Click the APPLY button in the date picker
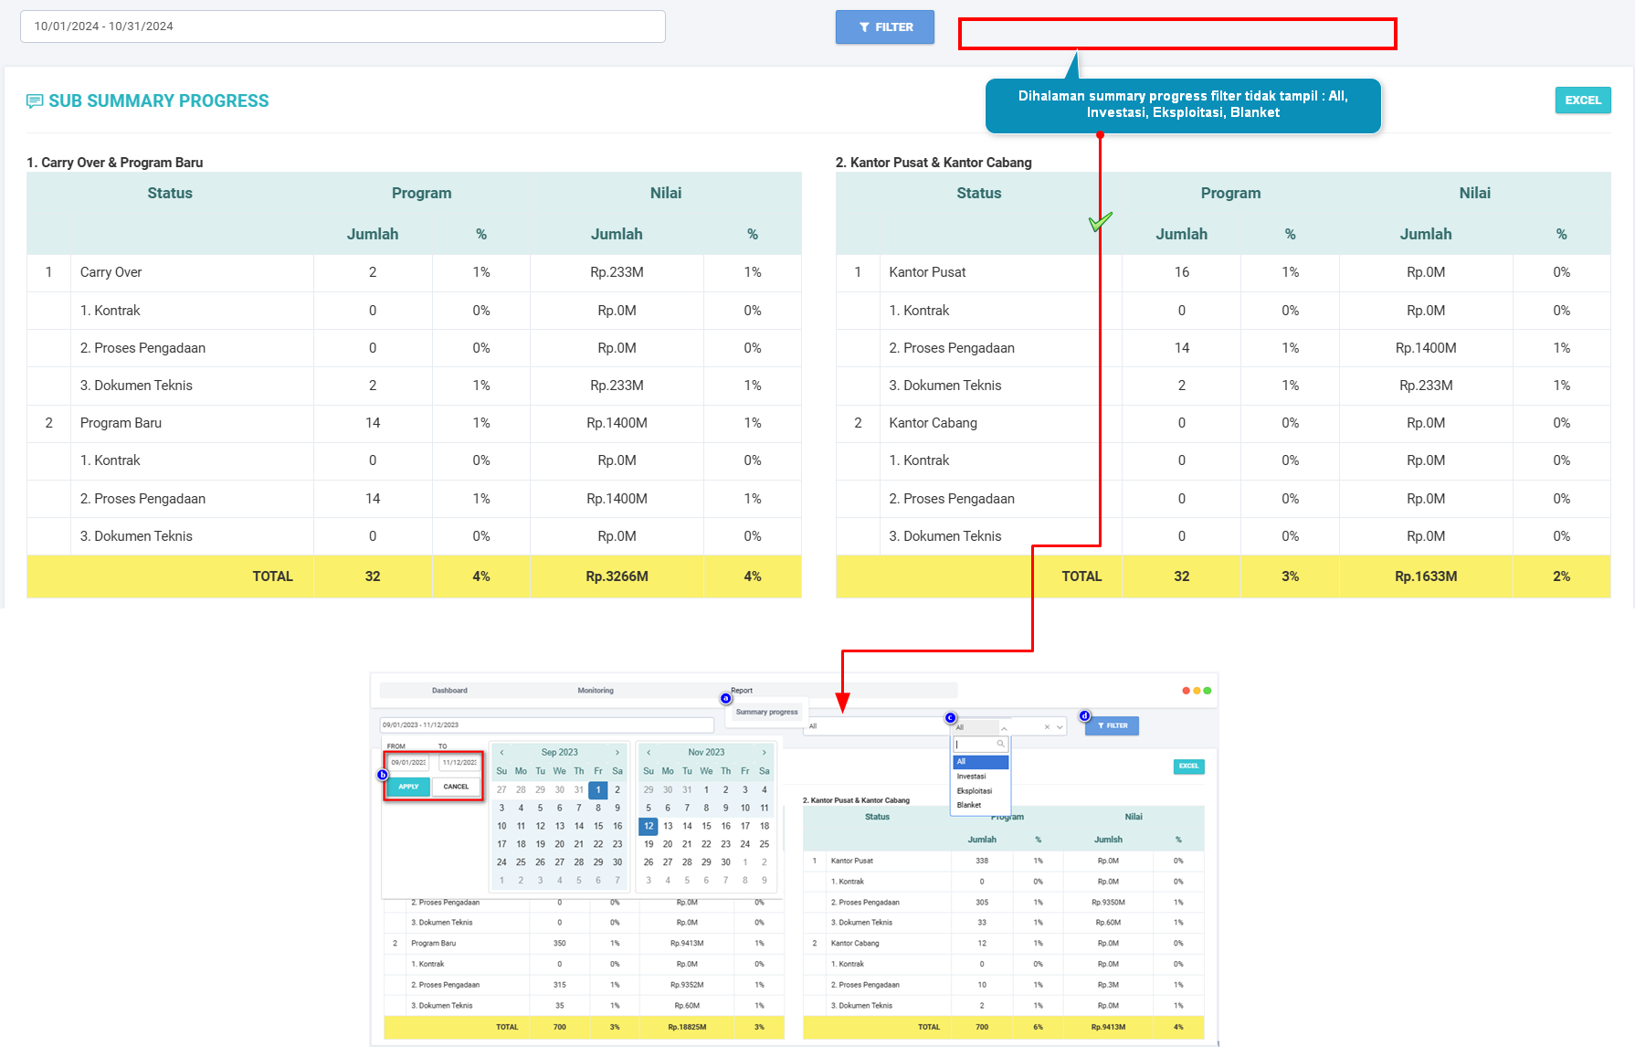Image resolution: width=1635 pixels, height=1047 pixels. pyautogui.click(x=408, y=787)
